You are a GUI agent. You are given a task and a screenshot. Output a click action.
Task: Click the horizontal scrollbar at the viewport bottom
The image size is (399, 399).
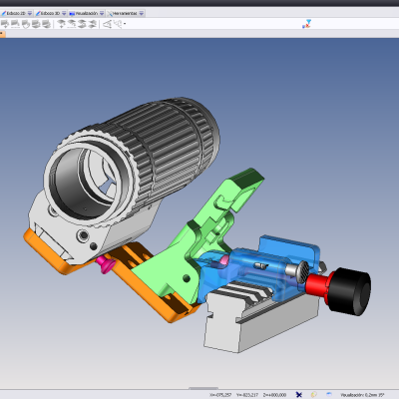click(x=203, y=388)
